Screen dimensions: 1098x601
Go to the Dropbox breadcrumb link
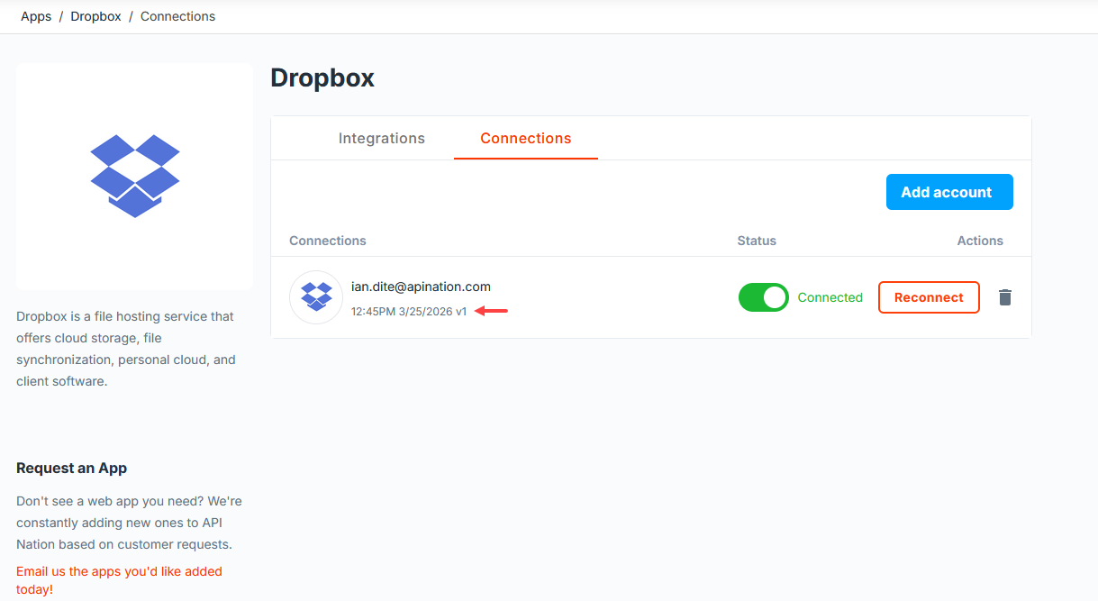95,16
